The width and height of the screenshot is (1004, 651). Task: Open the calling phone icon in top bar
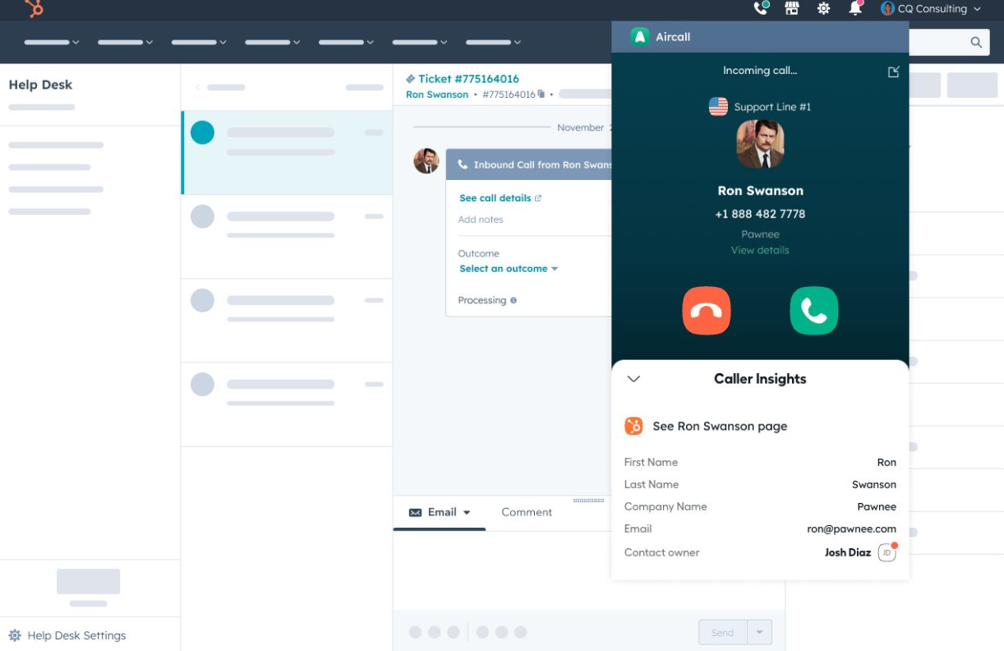point(761,8)
